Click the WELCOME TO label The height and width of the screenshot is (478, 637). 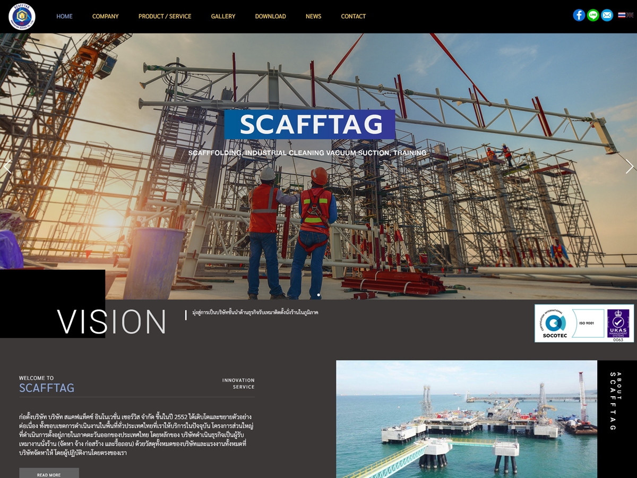pos(36,378)
